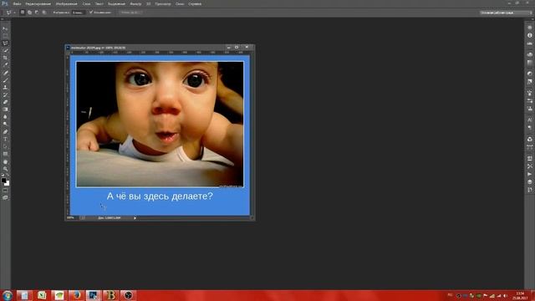The height and width of the screenshot is (301, 535).
Task: Expand the document status bar arrow menu
Action: tap(135, 217)
